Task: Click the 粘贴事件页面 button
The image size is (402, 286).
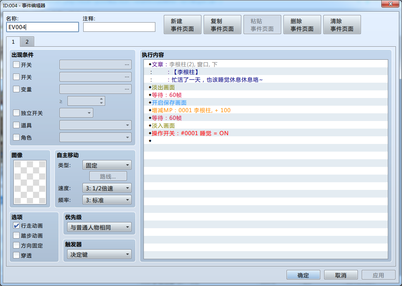Action: tap(262, 25)
